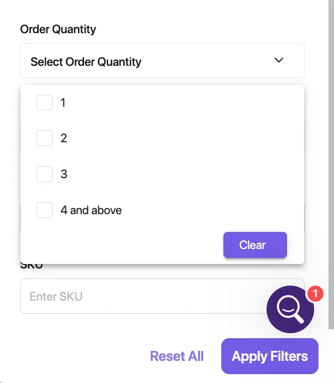Toggle the 4 and above checkbox
The height and width of the screenshot is (383, 334).
[x=44, y=210]
